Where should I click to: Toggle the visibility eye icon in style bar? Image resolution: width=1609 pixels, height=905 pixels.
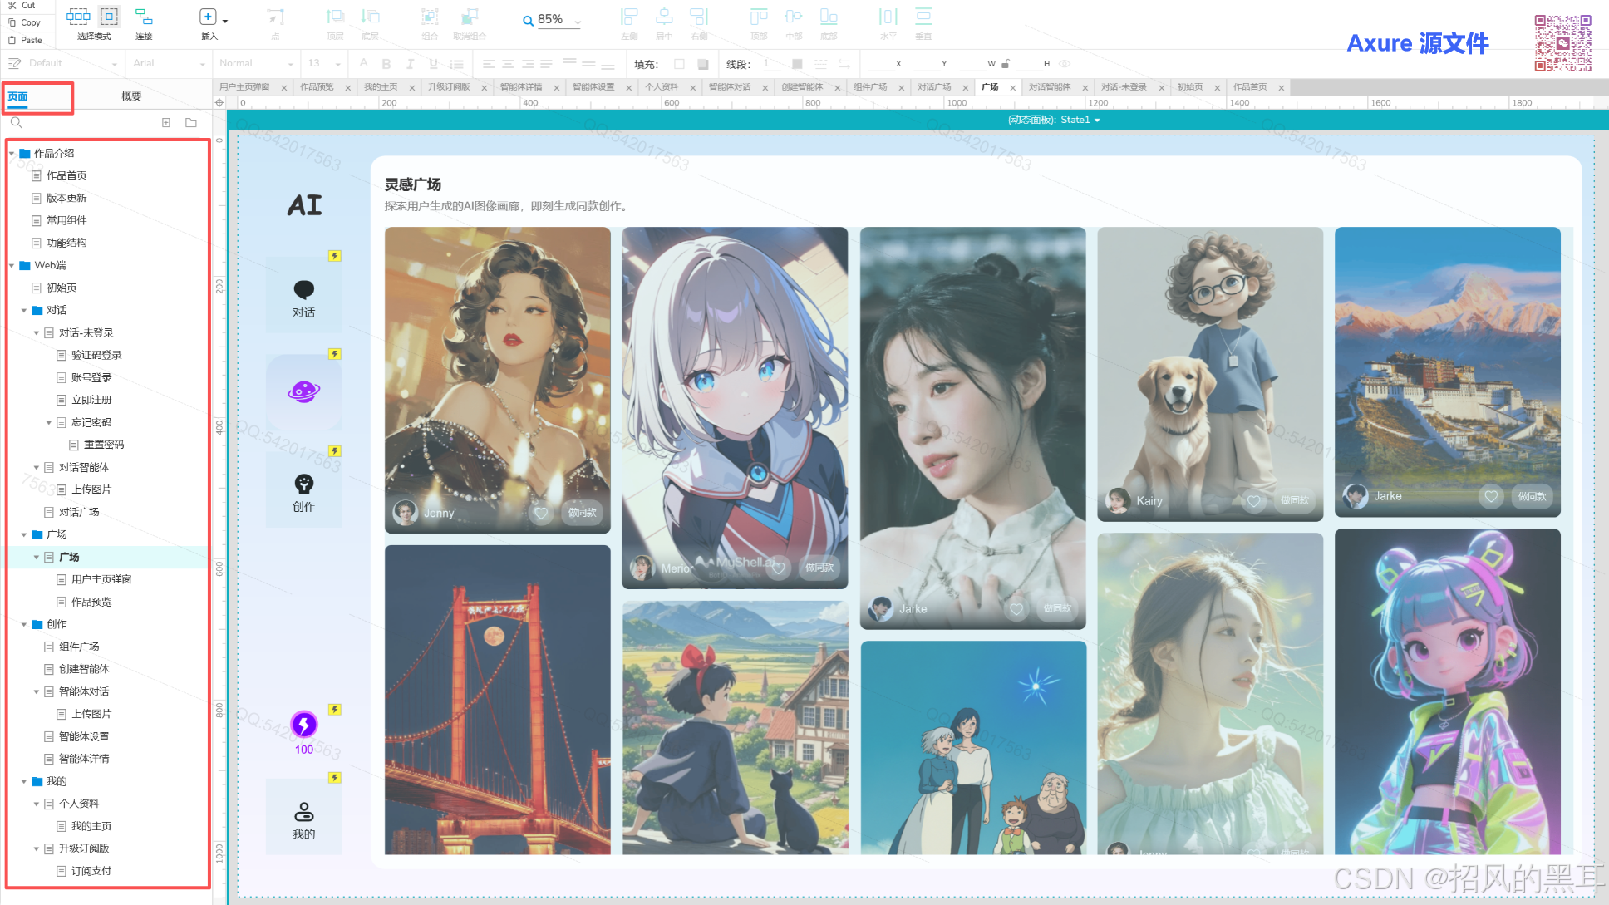(1065, 64)
